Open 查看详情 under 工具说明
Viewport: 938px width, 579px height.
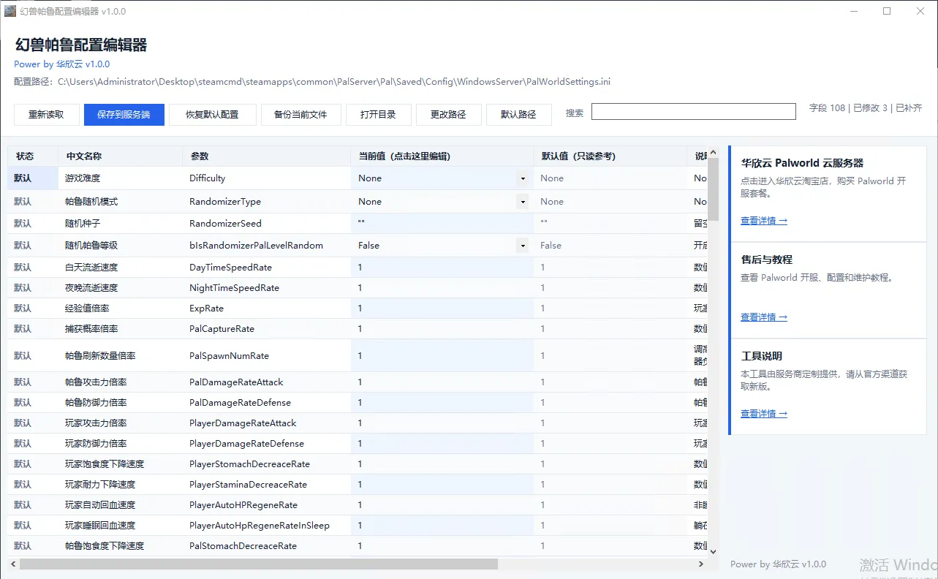[x=764, y=414]
